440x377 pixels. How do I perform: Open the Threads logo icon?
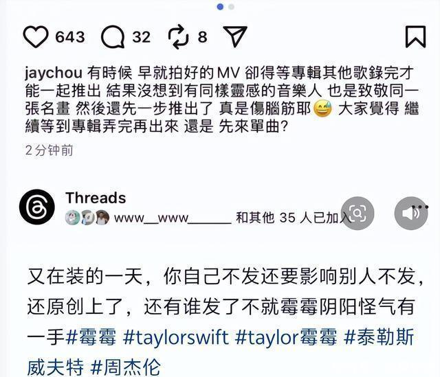pyautogui.click(x=37, y=207)
